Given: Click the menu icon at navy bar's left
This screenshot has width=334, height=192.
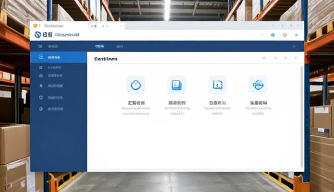Looking at the screenshot, I should pyautogui.click(x=40, y=46).
